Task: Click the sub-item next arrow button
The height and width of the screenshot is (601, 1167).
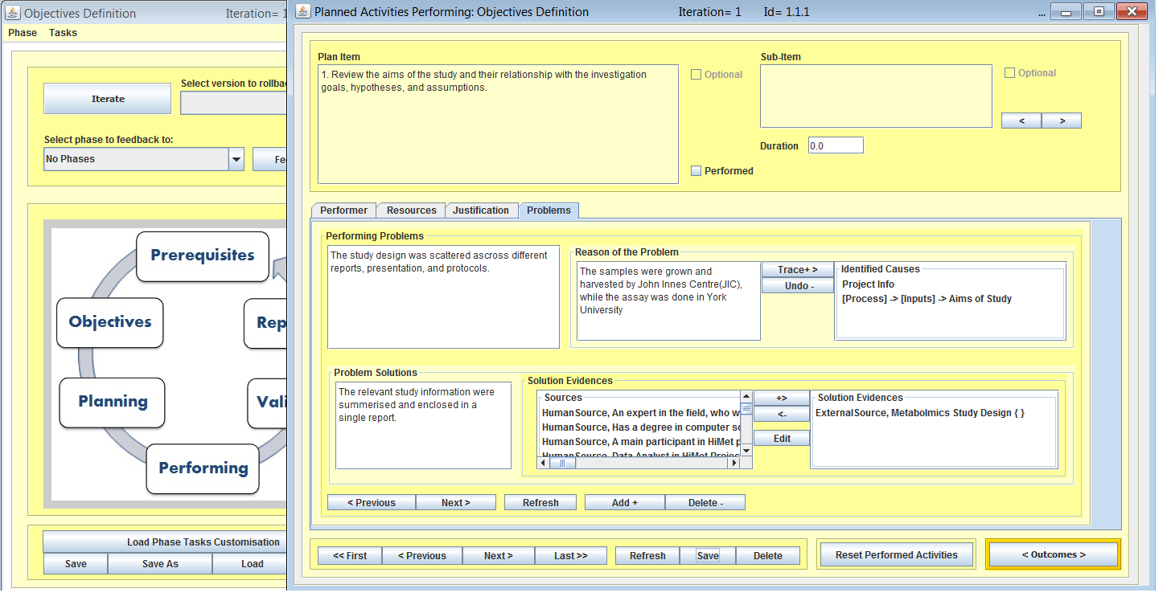Action: [1061, 121]
